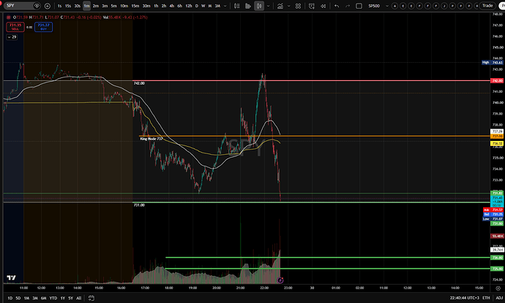Switch to the weekly W interval
The image size is (505, 303).
pyautogui.click(x=203, y=6)
